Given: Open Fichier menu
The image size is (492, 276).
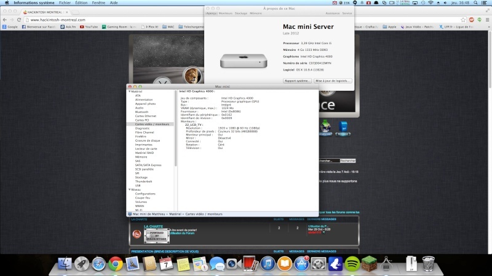Looking at the screenshot, I should [65, 3].
